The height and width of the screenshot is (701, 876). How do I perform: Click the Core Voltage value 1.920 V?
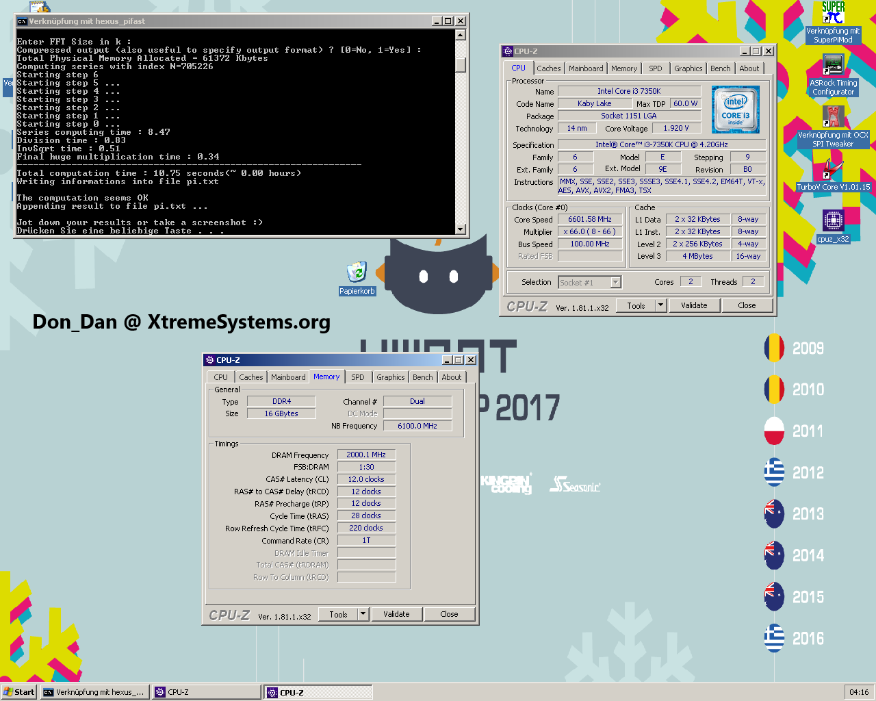pyautogui.click(x=676, y=128)
